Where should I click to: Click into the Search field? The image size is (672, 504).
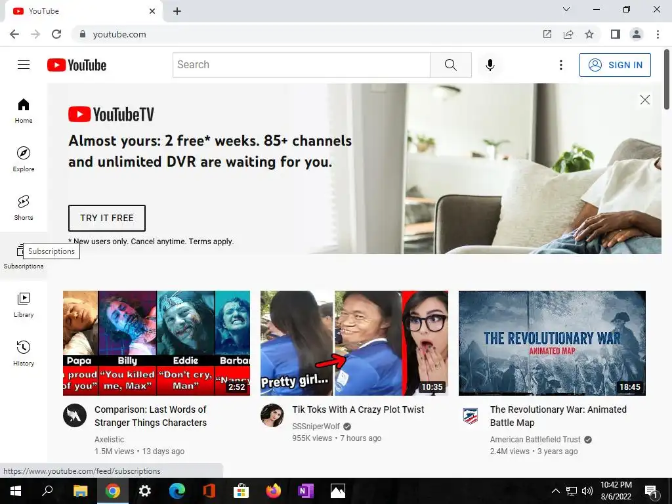coord(301,65)
